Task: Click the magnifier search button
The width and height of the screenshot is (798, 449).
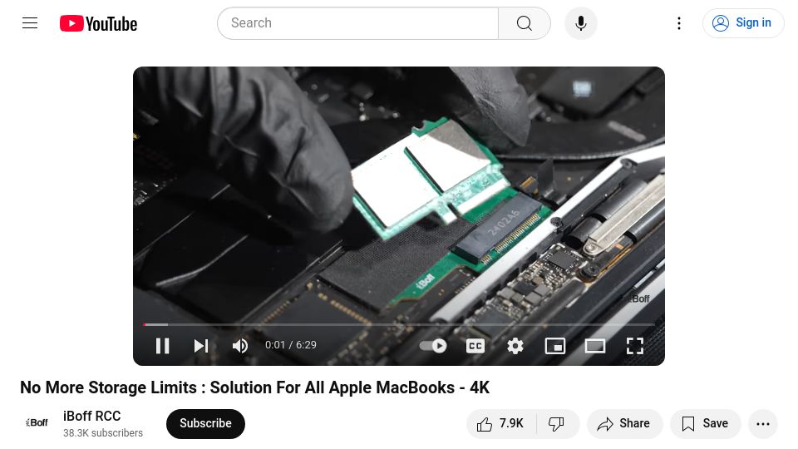Action: point(525,23)
